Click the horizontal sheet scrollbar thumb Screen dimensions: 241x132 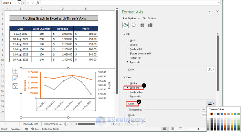[86, 124]
